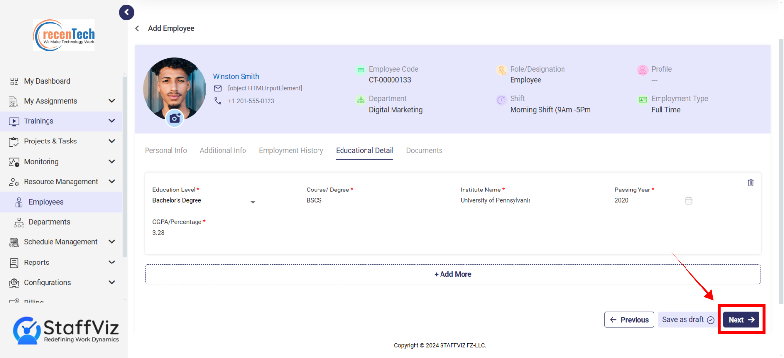Expand the Monitoring menu chevron
The height and width of the screenshot is (358, 784).
point(112,161)
